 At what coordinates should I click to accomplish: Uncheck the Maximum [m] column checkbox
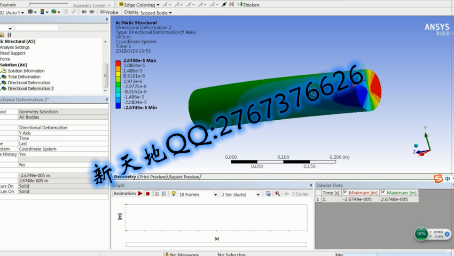[382, 192]
